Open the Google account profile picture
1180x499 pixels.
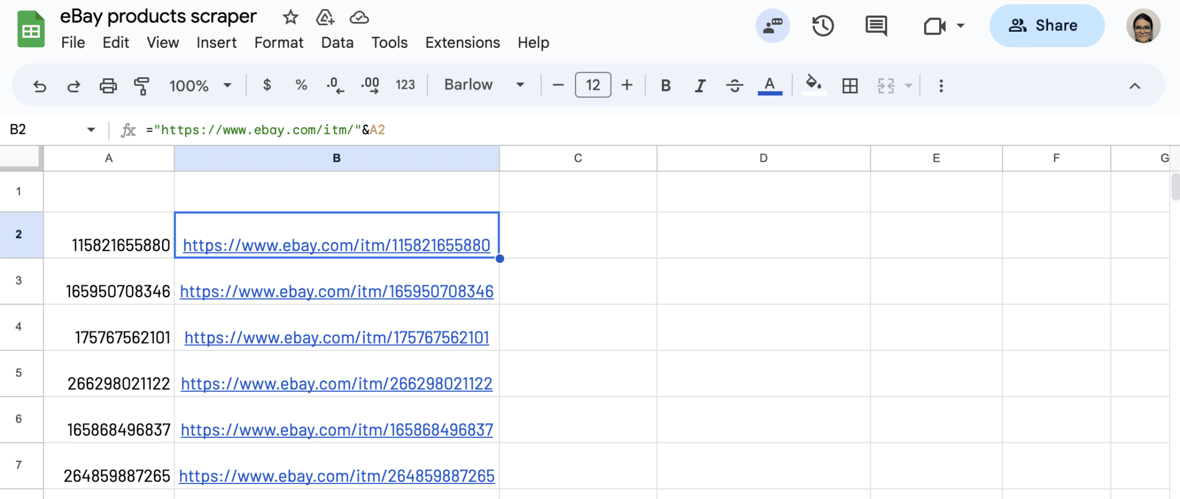pos(1143,26)
